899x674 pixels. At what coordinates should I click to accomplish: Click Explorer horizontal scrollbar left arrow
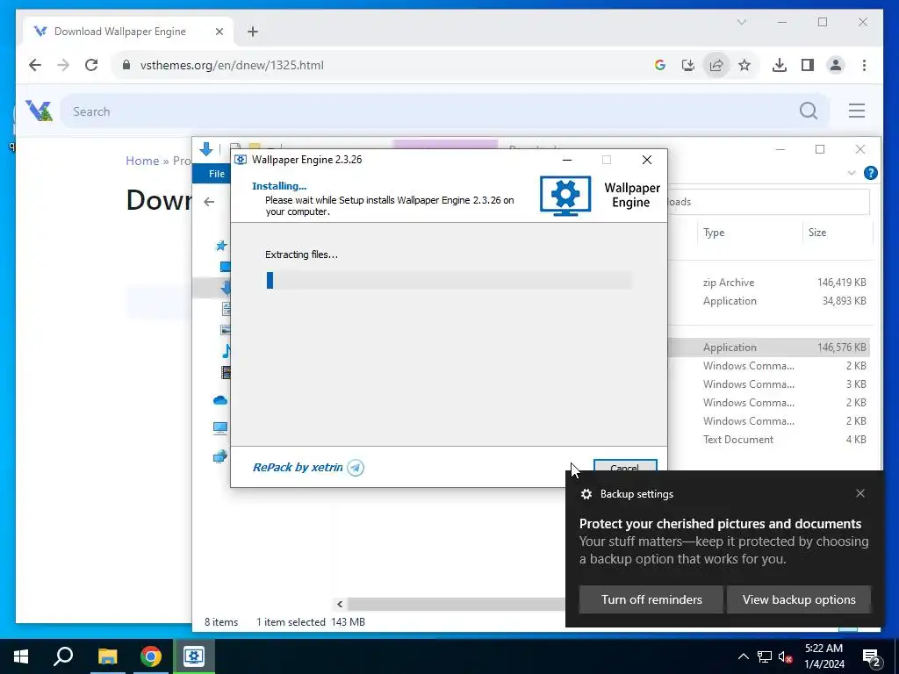coord(340,604)
